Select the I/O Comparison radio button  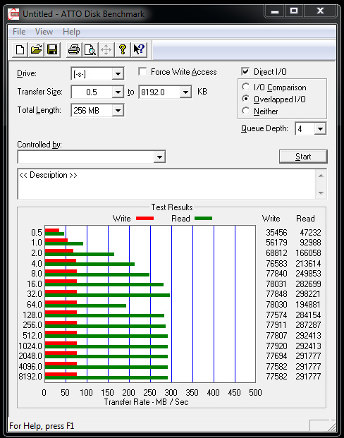(246, 87)
